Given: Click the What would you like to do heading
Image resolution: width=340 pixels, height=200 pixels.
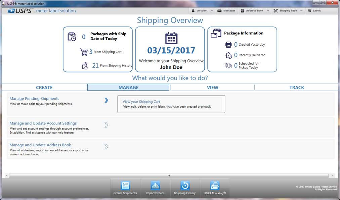Looking at the screenshot, I should pos(170,78).
